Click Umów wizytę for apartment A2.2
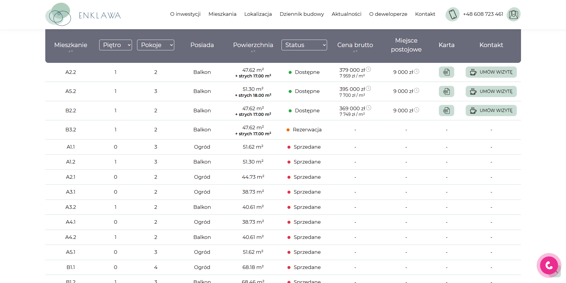The width and height of the screenshot is (566, 283). (x=491, y=72)
